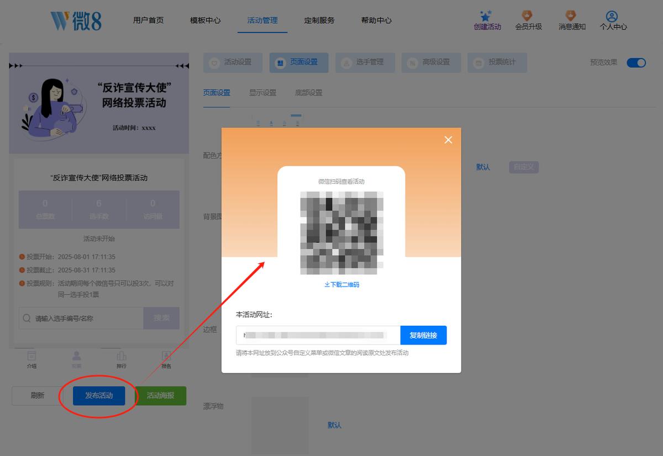Open 会员升级 from the header
Screen dimensions: 663x456
coord(528,20)
